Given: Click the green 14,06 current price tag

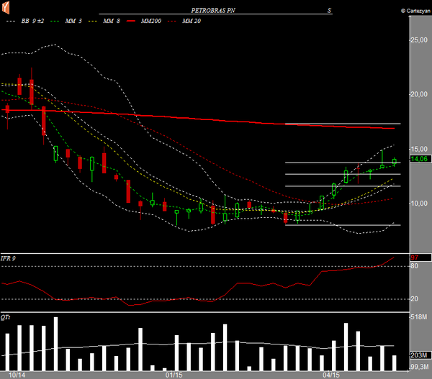Looking at the screenshot, I should (418, 159).
